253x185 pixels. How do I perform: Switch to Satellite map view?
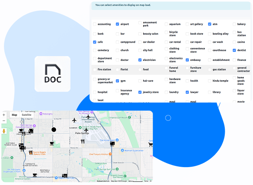point(27,115)
